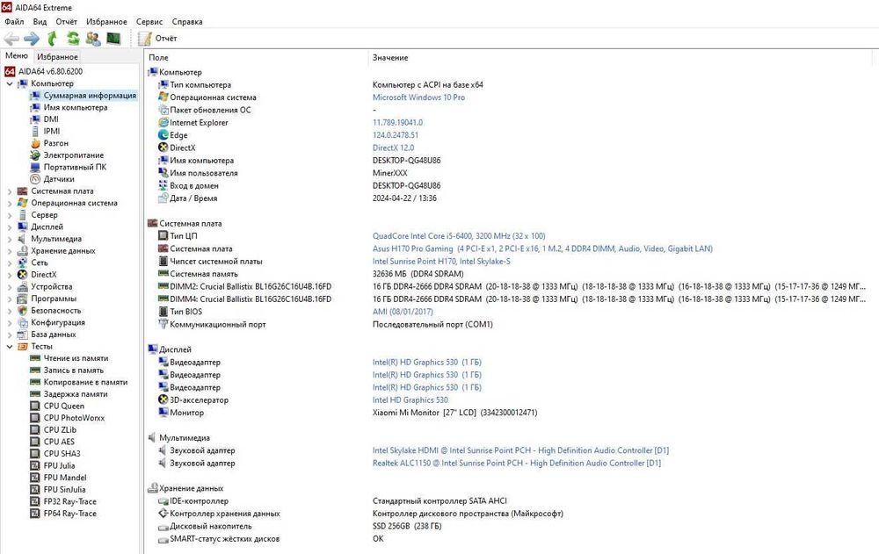This screenshot has width=879, height=554.
Task: Switch to the Избранное sidebar tab
Action: click(57, 56)
